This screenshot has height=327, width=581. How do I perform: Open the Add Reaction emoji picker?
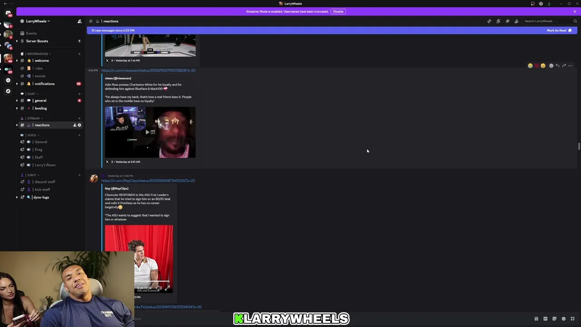coord(551,66)
